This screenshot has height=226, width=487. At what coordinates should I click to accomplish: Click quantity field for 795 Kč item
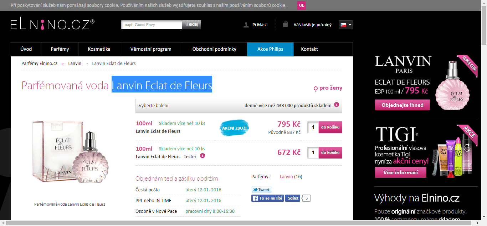tap(313, 127)
